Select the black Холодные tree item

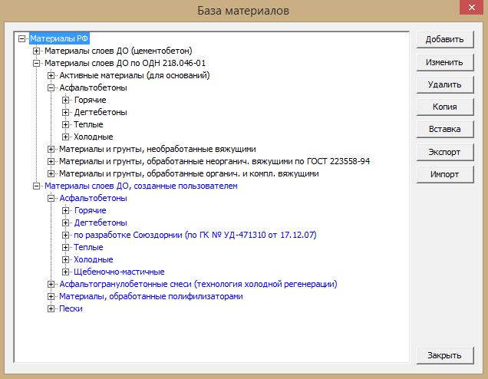[94, 137]
